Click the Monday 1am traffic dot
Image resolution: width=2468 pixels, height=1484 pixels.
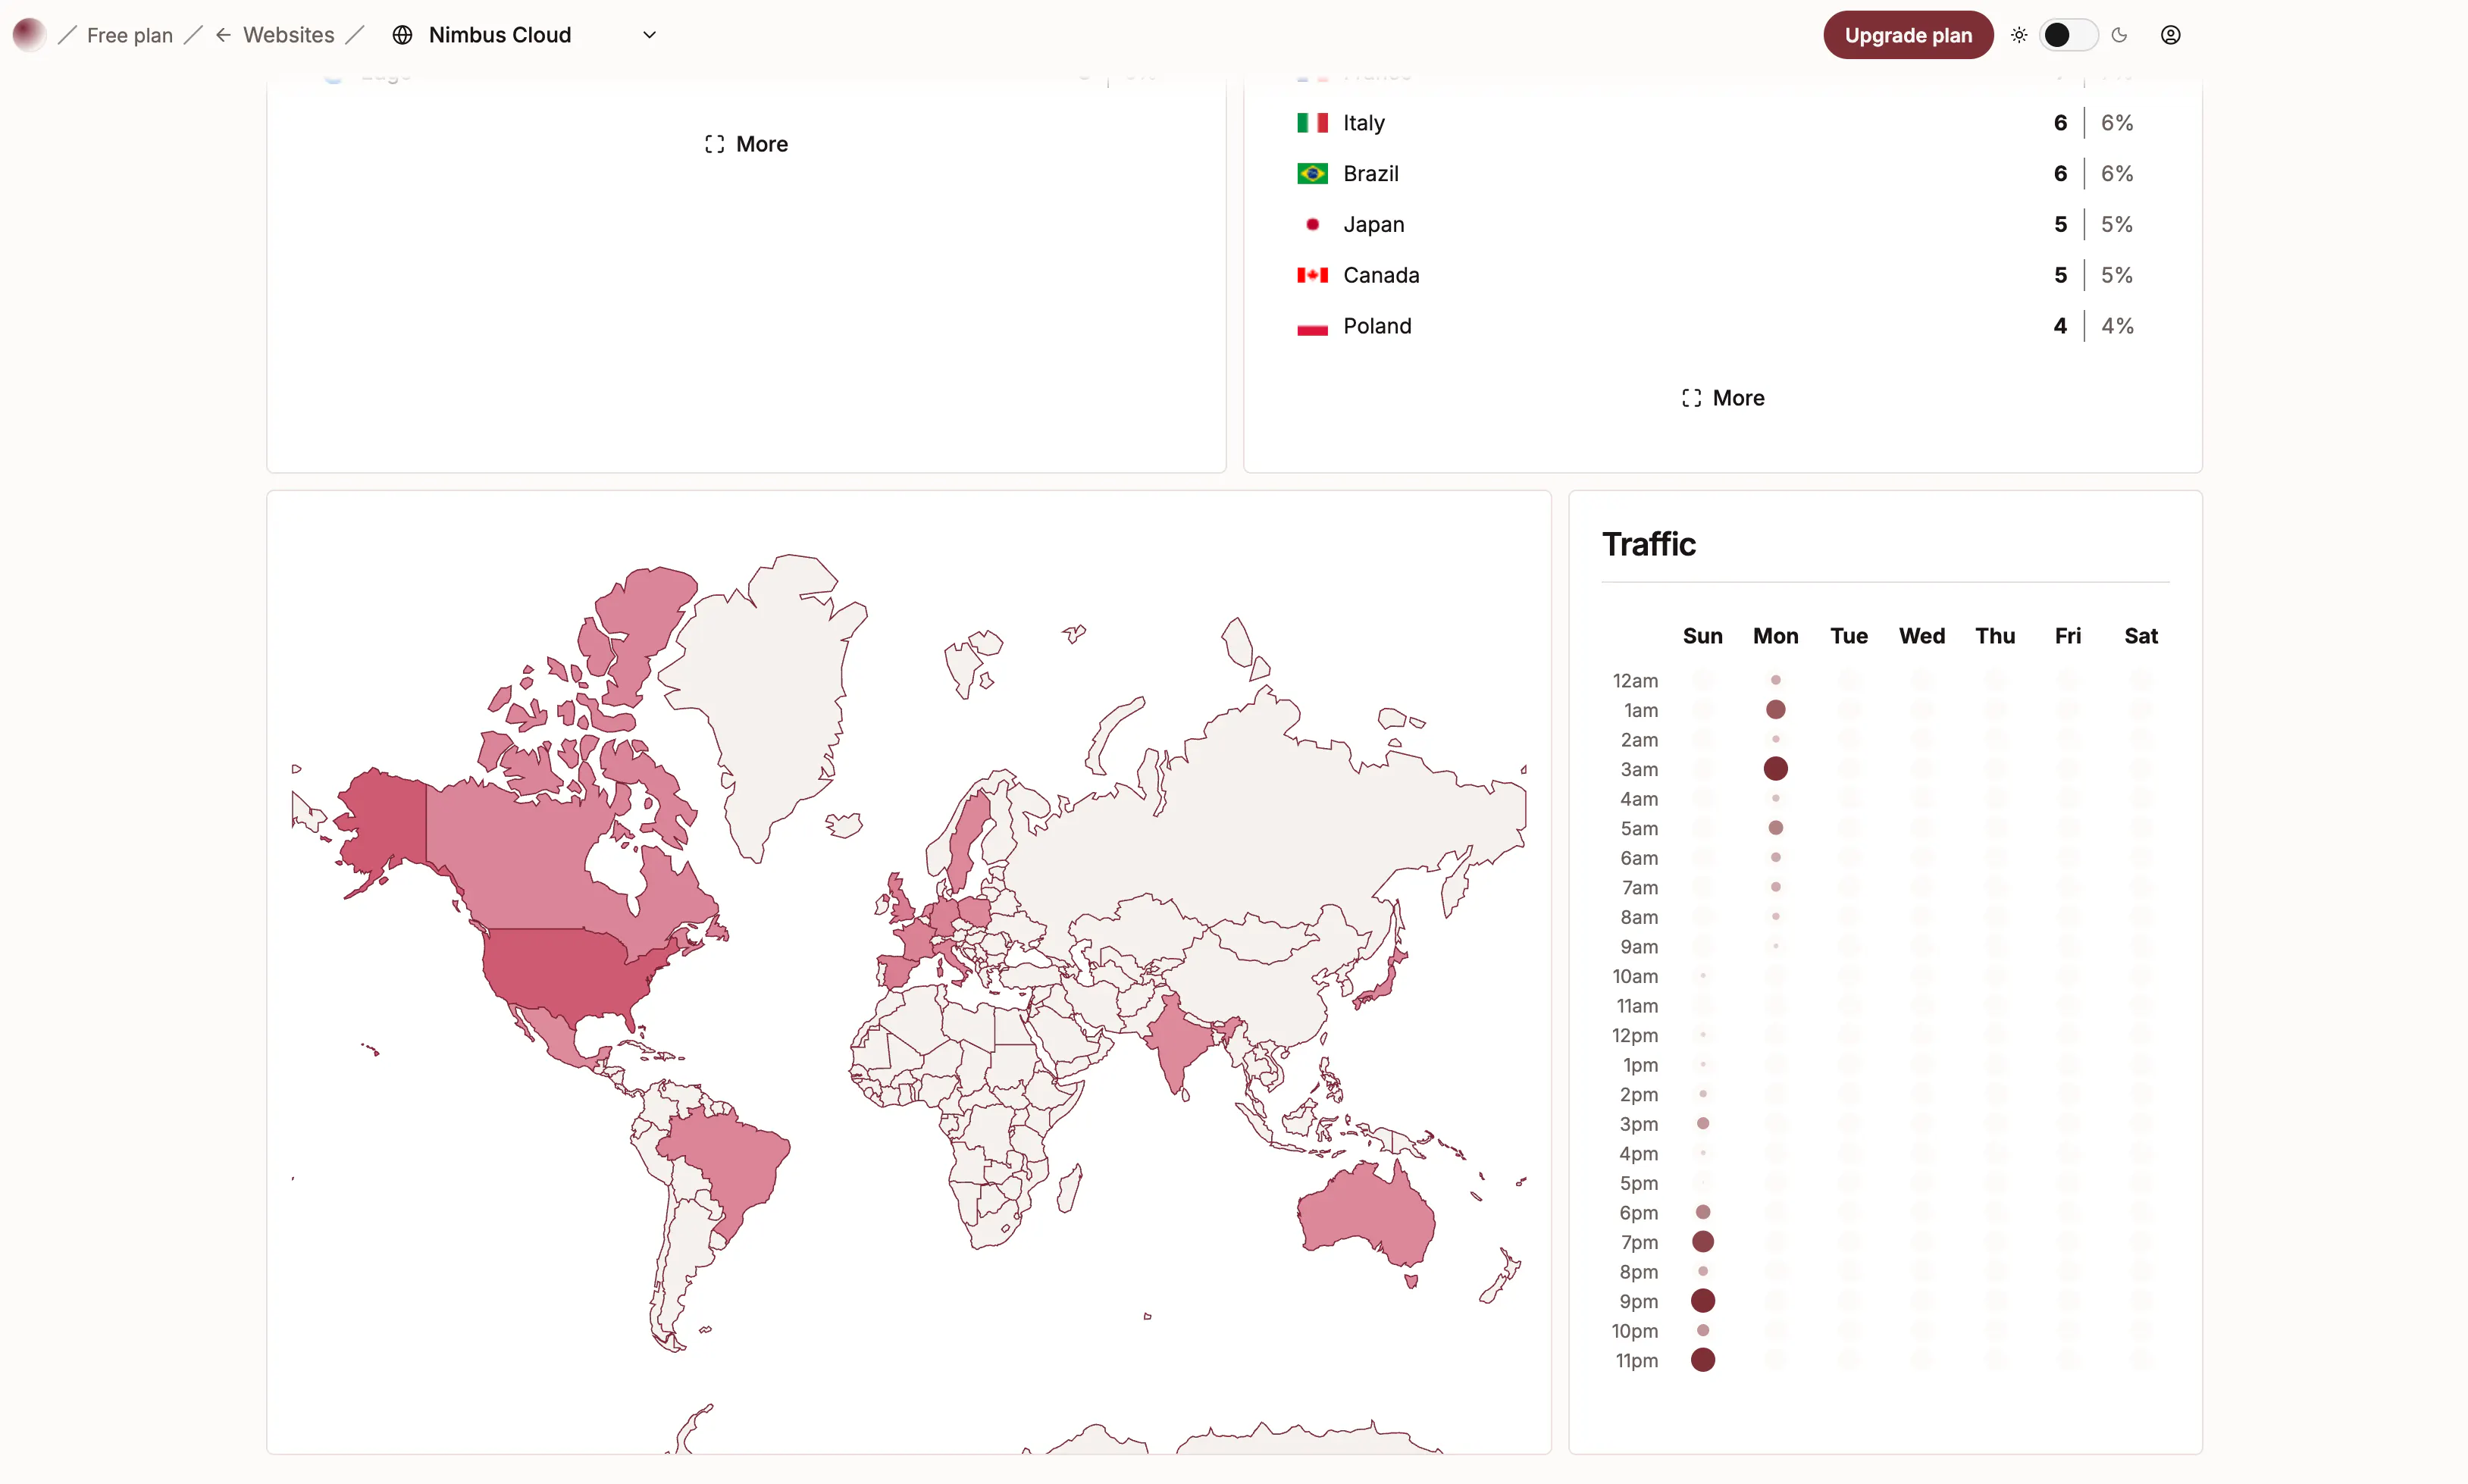click(x=1775, y=710)
